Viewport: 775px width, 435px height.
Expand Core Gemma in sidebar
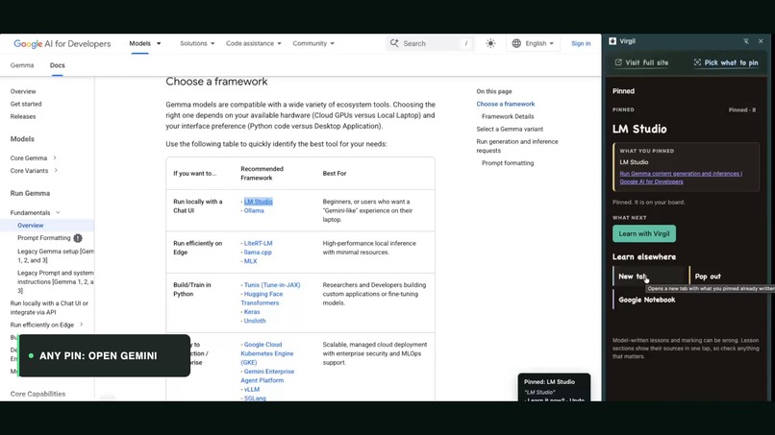[x=55, y=158]
